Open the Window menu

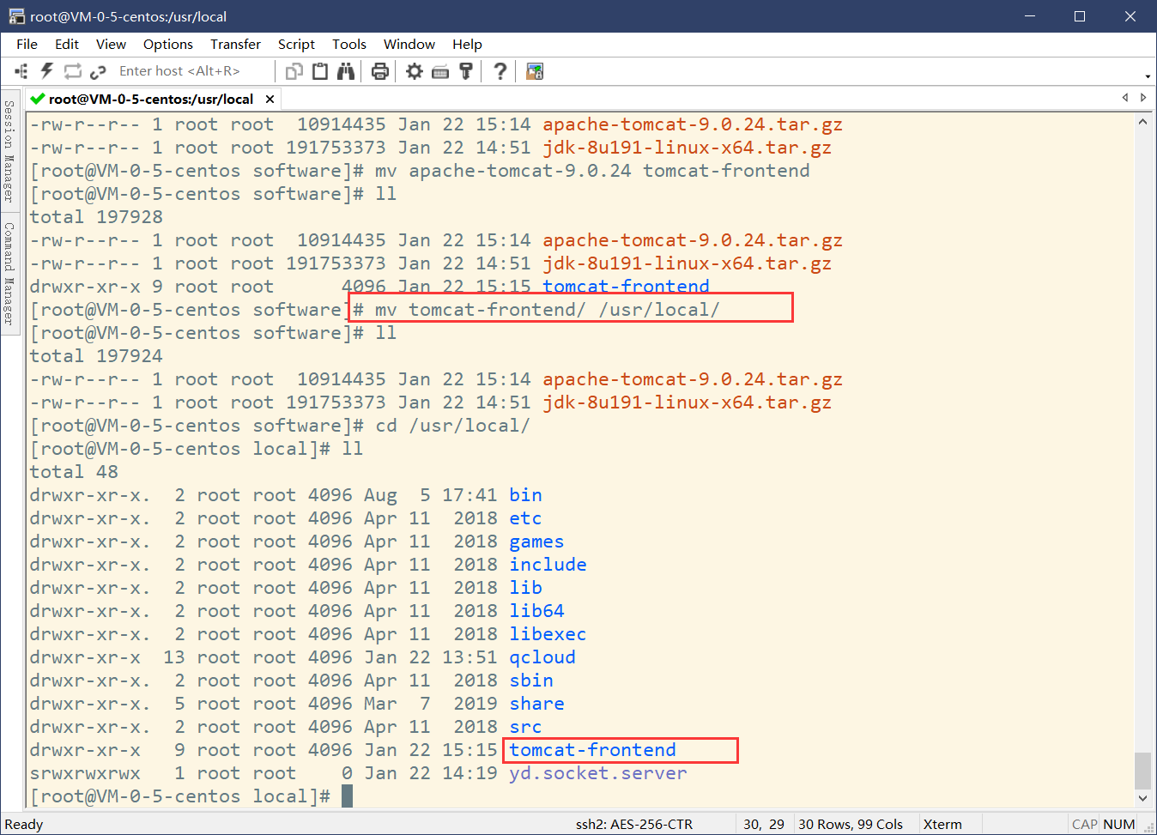(409, 45)
